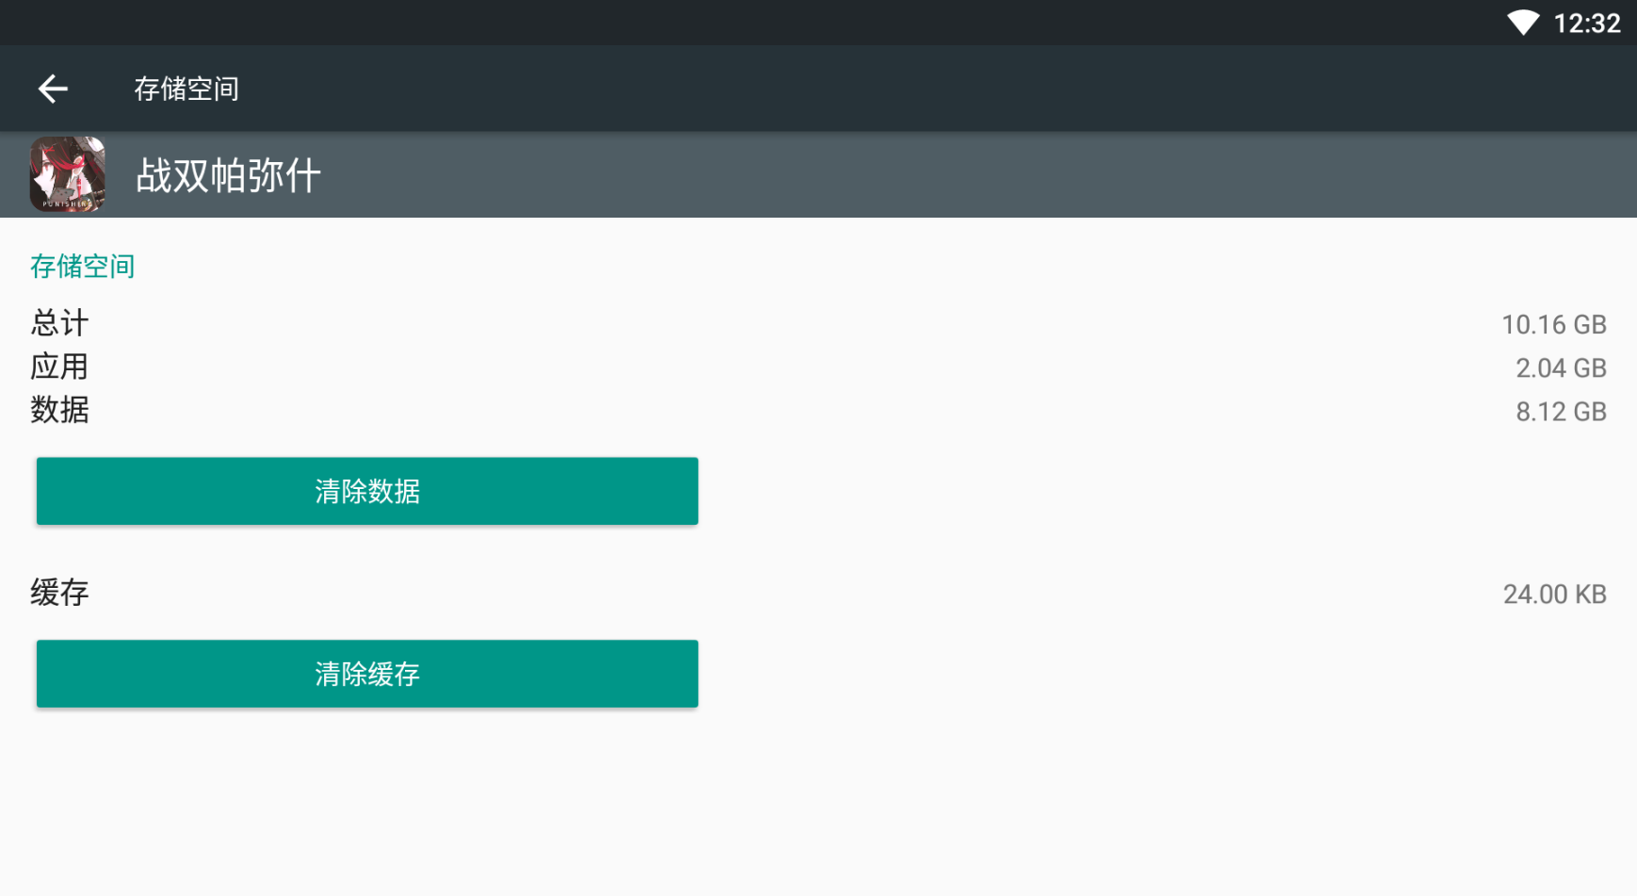Click the 2.04 GB app size value
The height and width of the screenshot is (896, 1637).
click(x=1561, y=368)
